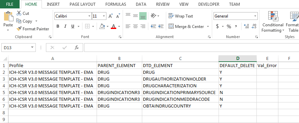Open fill color palette arrow
The width and height of the screenshot is (299, 123).
[107, 26]
